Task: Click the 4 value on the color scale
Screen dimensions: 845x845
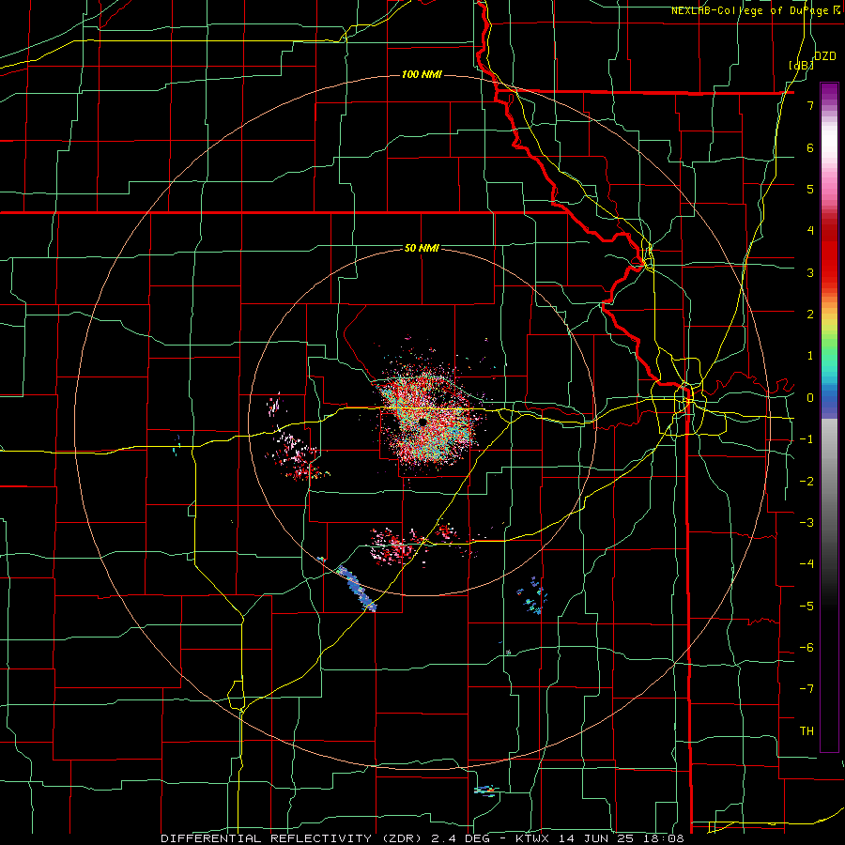Action: pos(810,231)
